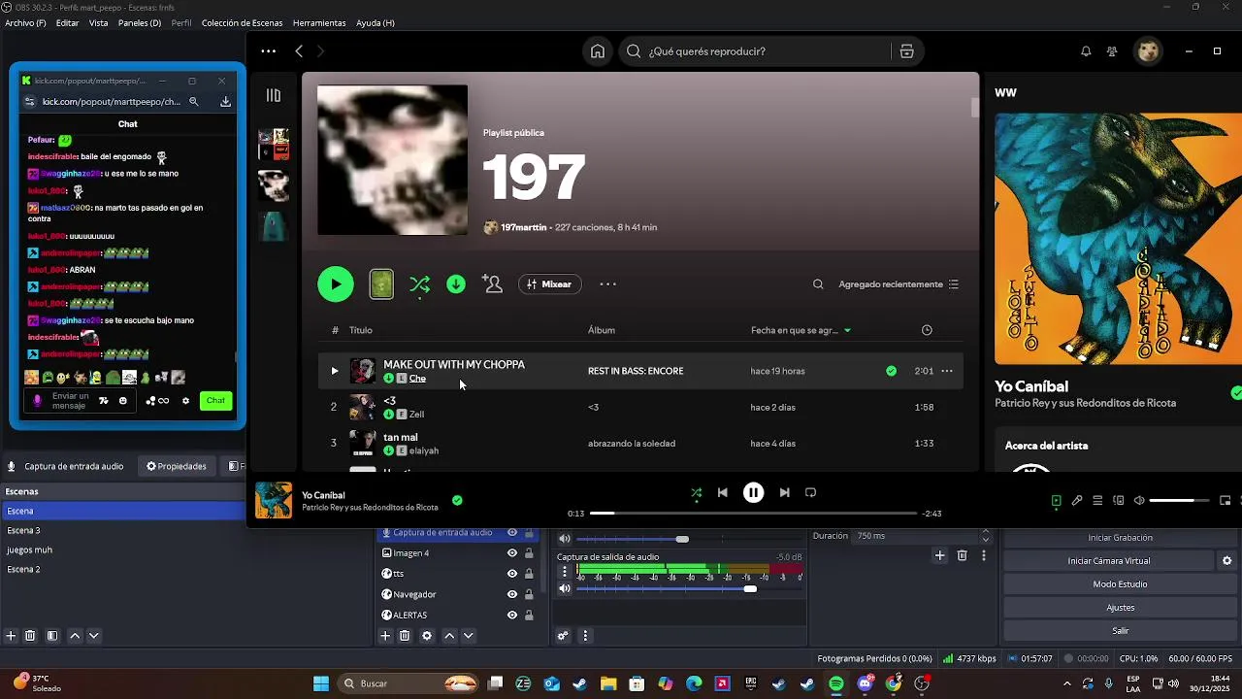Sort by the Fecha en que se agregó column
This screenshot has width=1242, height=699.
point(801,330)
